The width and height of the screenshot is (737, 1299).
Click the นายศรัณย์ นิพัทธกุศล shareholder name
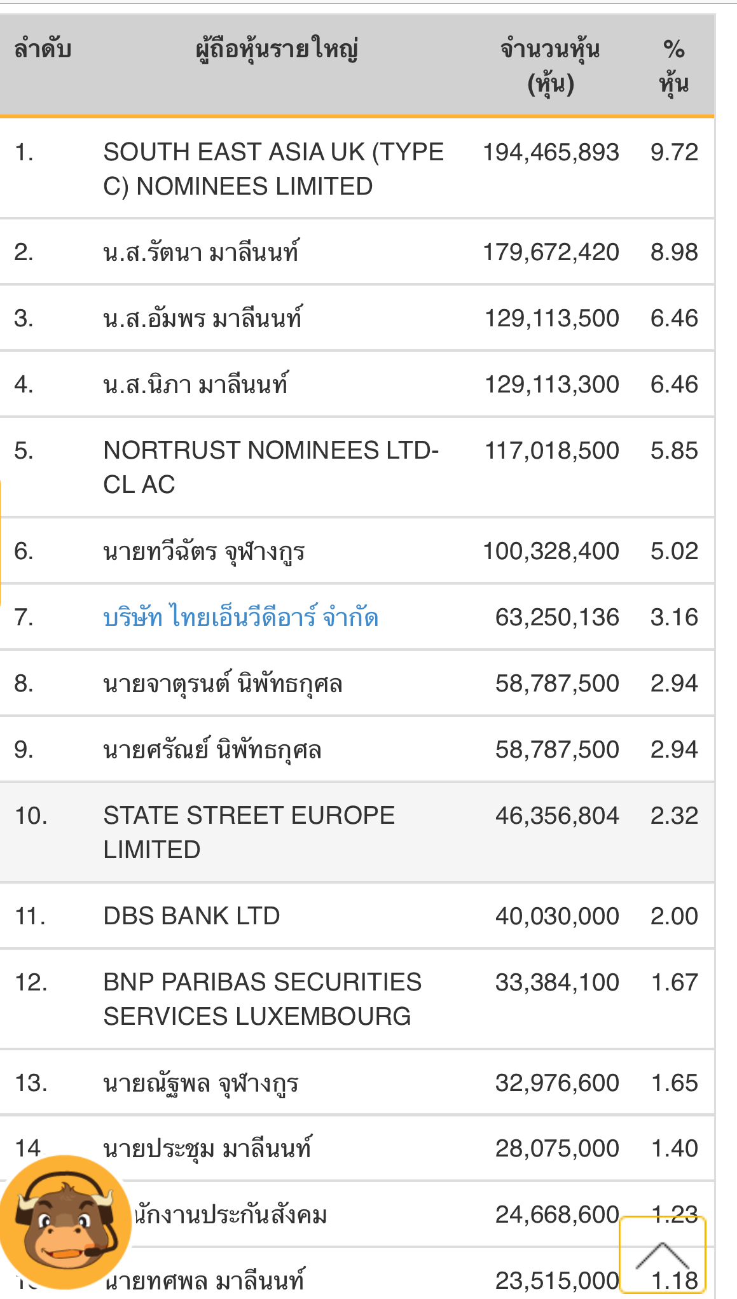pyautogui.click(x=212, y=750)
